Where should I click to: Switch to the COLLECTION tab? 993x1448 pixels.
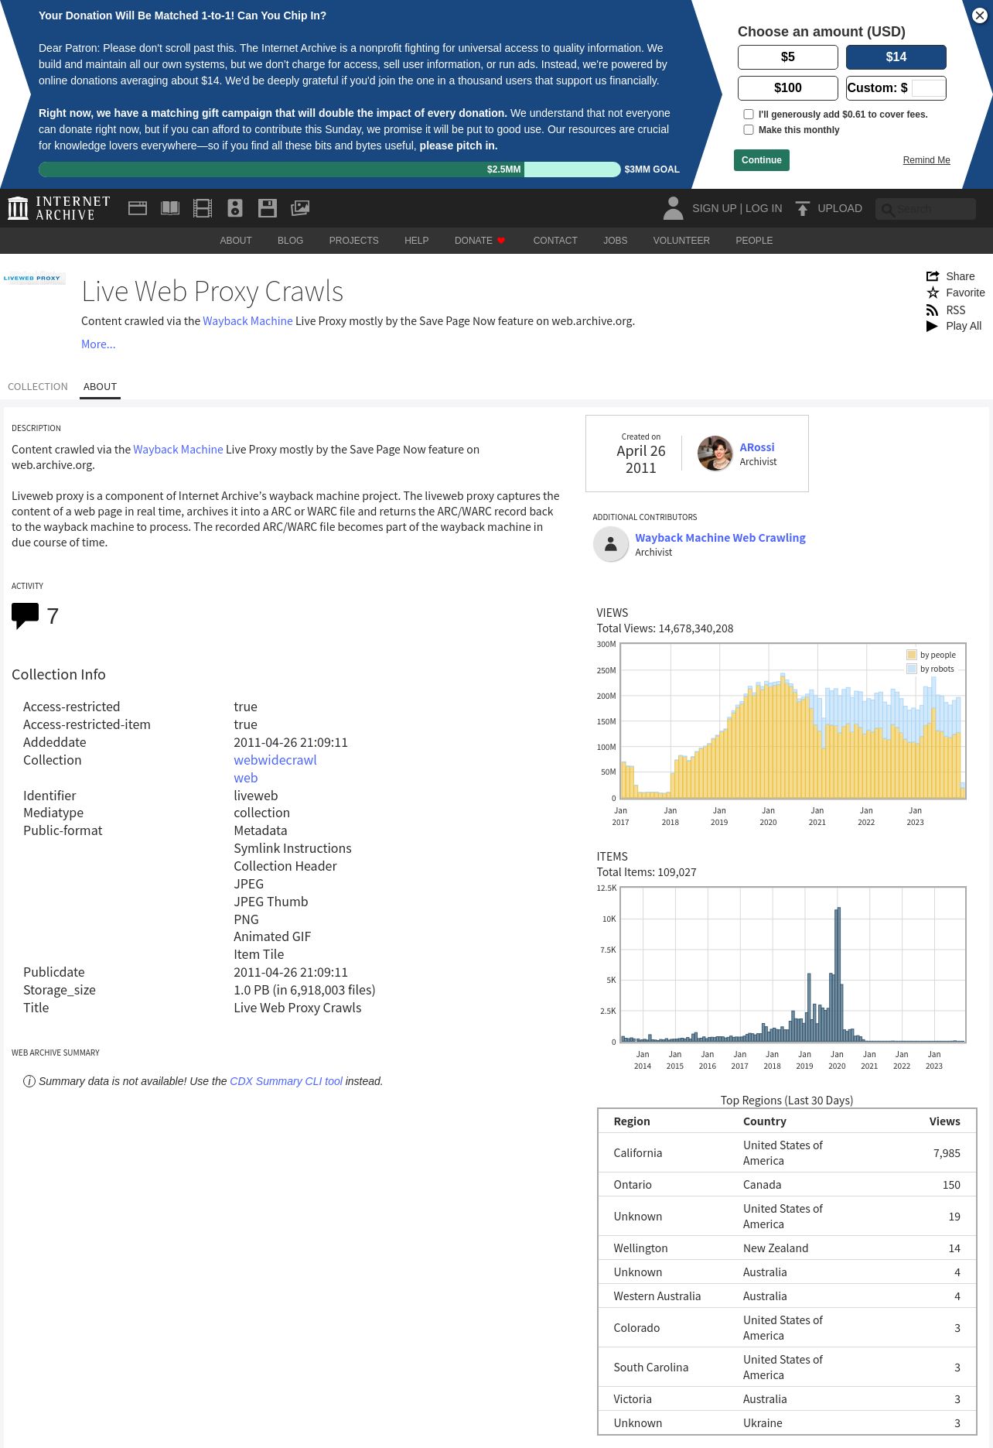pyautogui.click(x=38, y=386)
